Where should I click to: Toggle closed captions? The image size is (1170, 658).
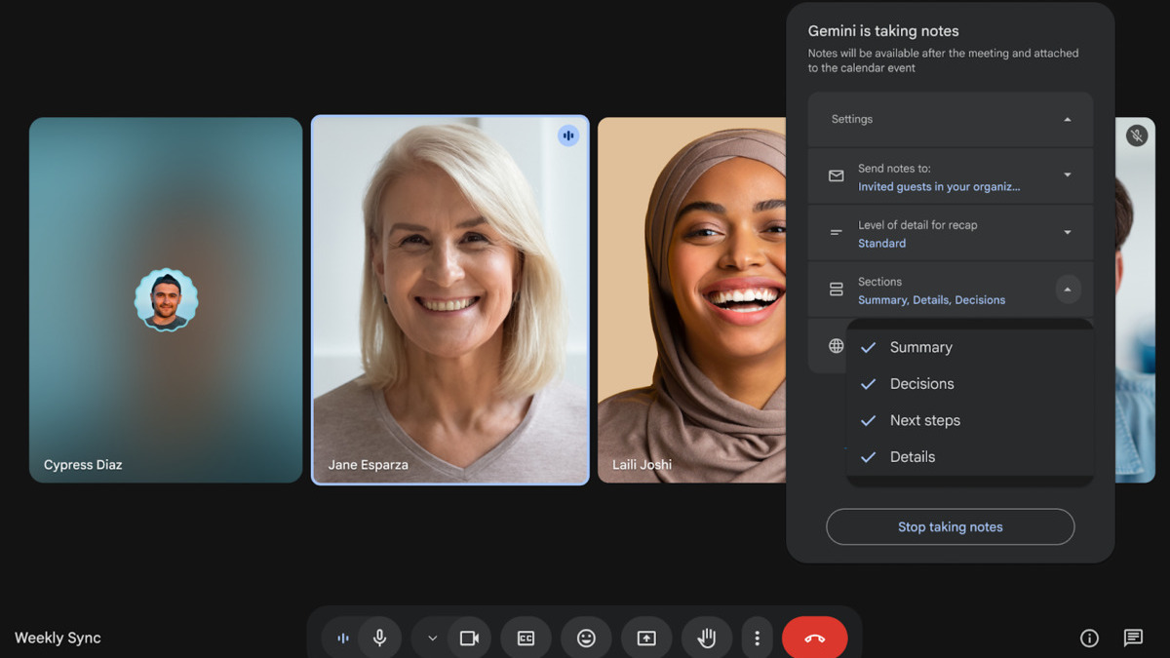pos(526,638)
